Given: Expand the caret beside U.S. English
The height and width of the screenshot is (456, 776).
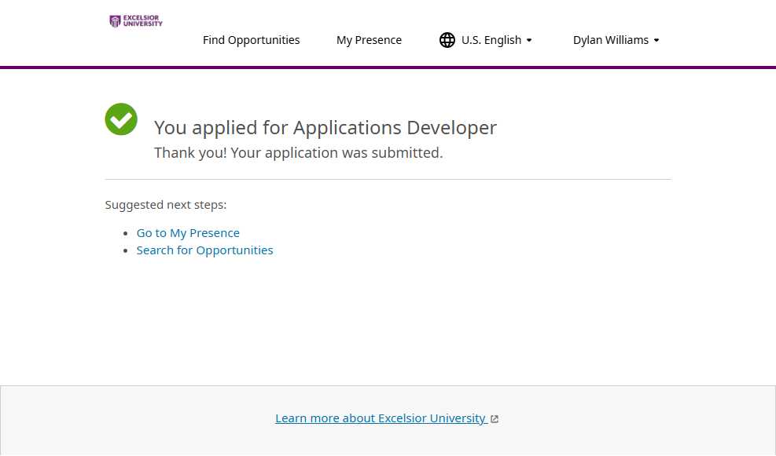Looking at the screenshot, I should point(529,40).
